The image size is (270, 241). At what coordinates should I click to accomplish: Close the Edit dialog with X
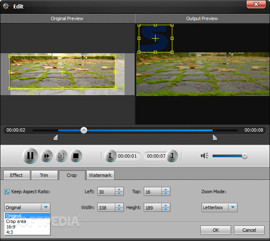tap(256, 4)
